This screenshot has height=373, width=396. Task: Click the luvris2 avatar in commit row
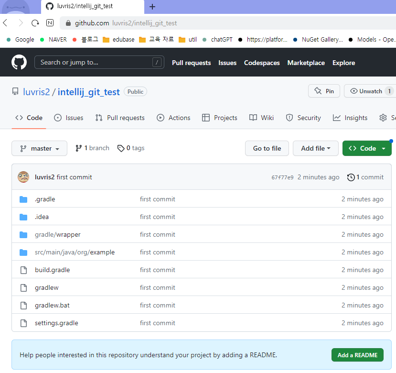[x=23, y=177]
